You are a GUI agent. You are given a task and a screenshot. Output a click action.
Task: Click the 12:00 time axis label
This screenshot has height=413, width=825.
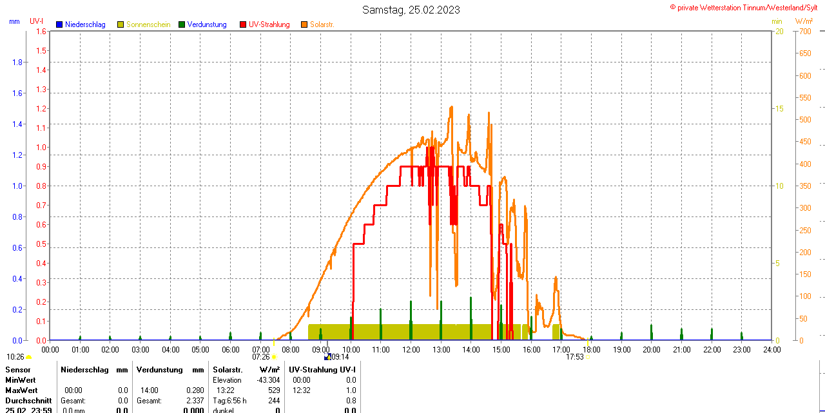click(x=411, y=349)
